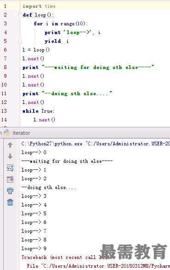Click print '--doing sth else....' code line
This screenshot has width=170, height=270.
67,93
